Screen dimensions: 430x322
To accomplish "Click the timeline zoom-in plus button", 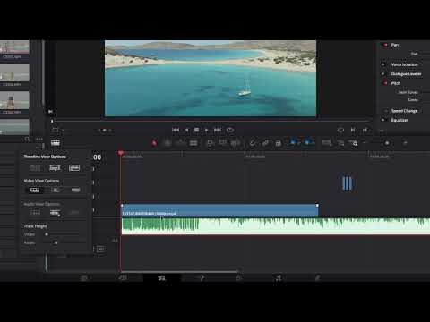I will 405,143.
